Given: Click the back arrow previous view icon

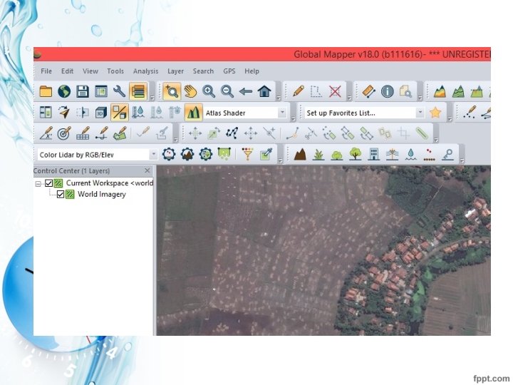Looking at the screenshot, I should pos(245,91).
